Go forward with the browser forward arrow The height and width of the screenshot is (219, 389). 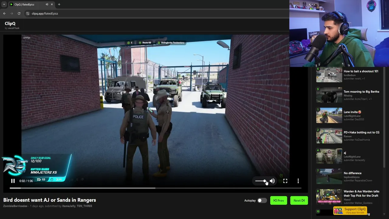pyautogui.click(x=12, y=13)
